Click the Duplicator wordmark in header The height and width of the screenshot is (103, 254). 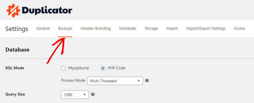[x=47, y=11]
